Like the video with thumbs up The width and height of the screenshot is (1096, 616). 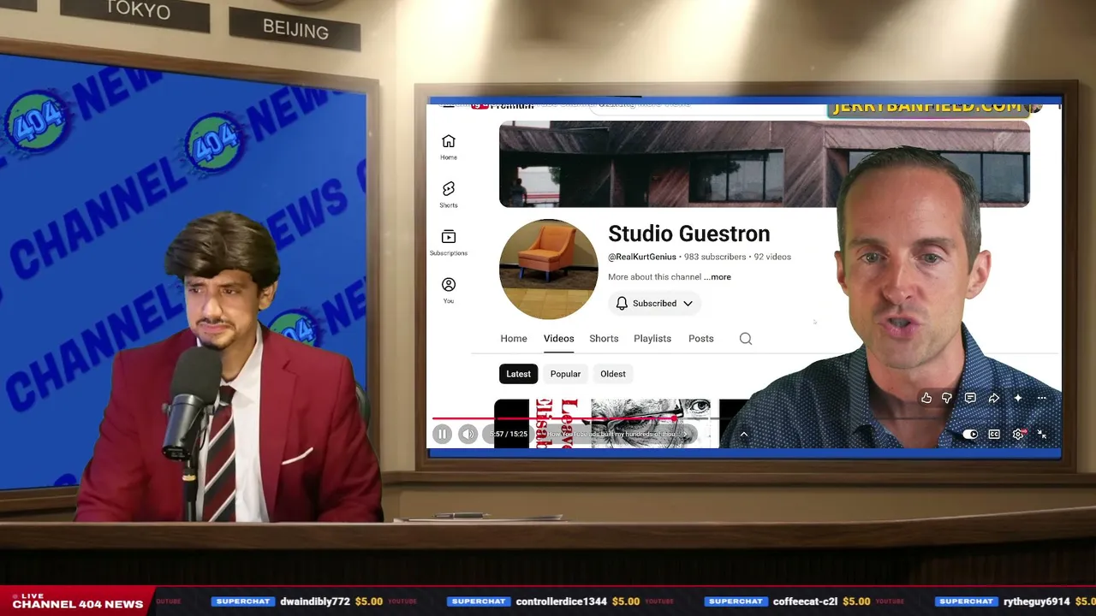[926, 398]
